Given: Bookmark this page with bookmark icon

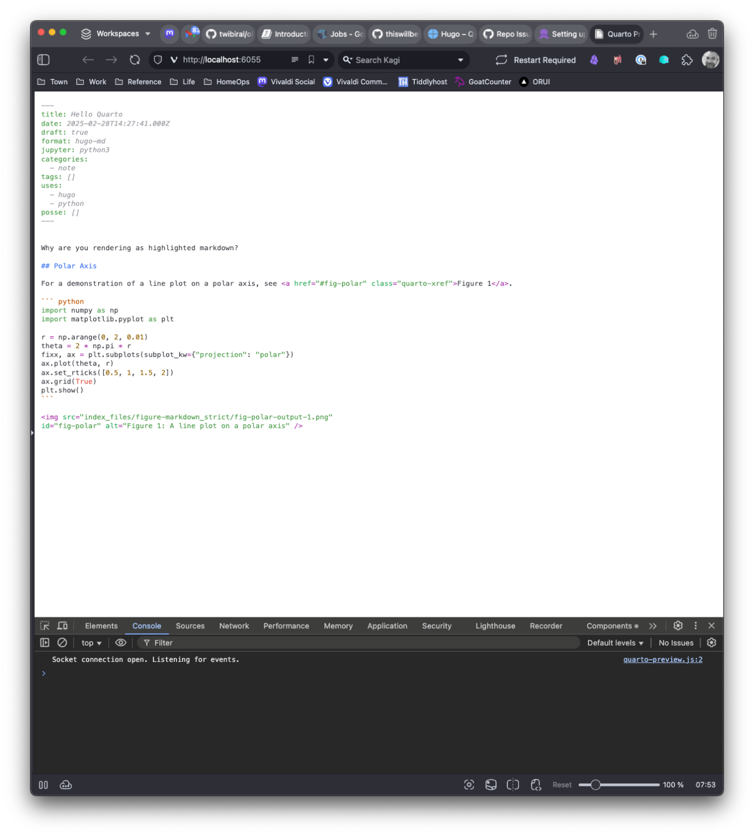Looking at the screenshot, I should [x=311, y=60].
